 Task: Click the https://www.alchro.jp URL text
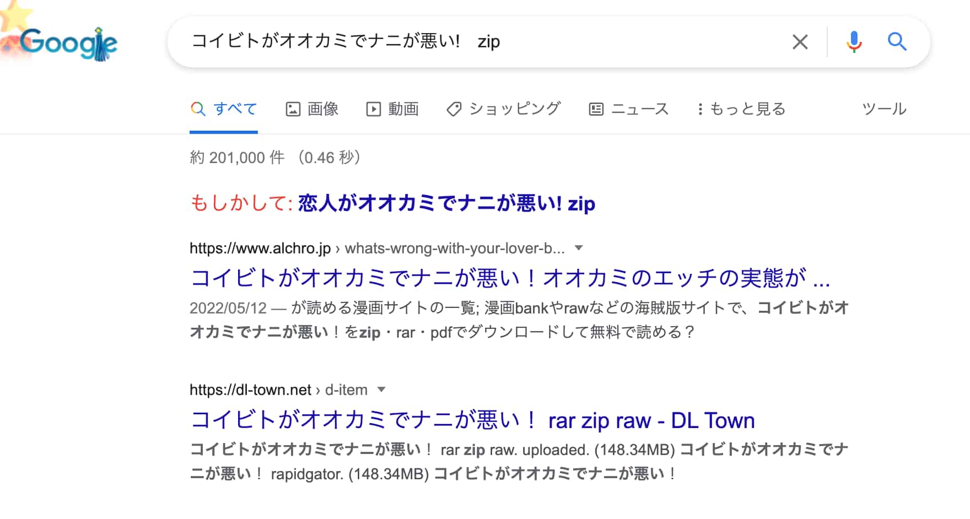click(x=260, y=248)
